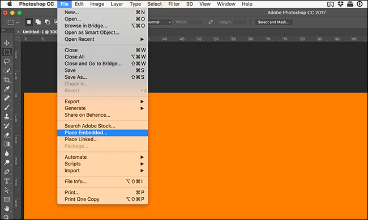Click the Add to Selection mode icon
Screen dimensions: 368x220
click(38, 22)
